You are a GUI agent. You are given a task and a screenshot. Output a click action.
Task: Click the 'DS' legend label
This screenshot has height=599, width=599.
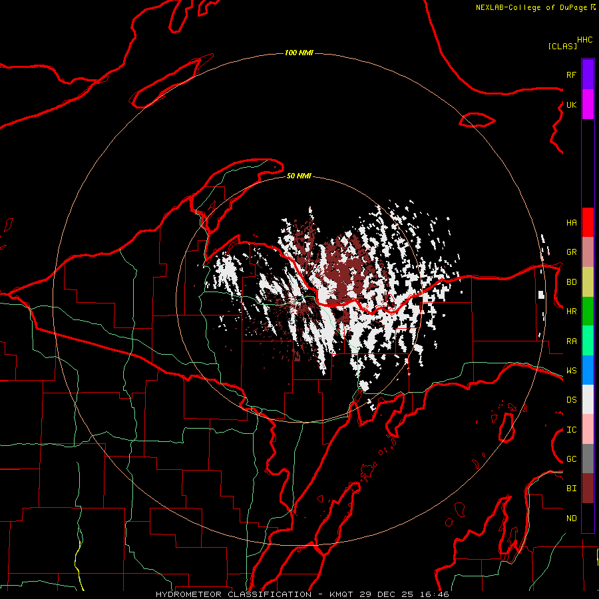coord(571,400)
